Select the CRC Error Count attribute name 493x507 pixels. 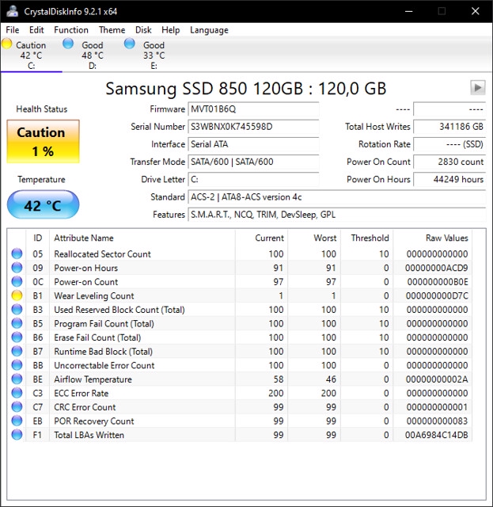point(85,406)
